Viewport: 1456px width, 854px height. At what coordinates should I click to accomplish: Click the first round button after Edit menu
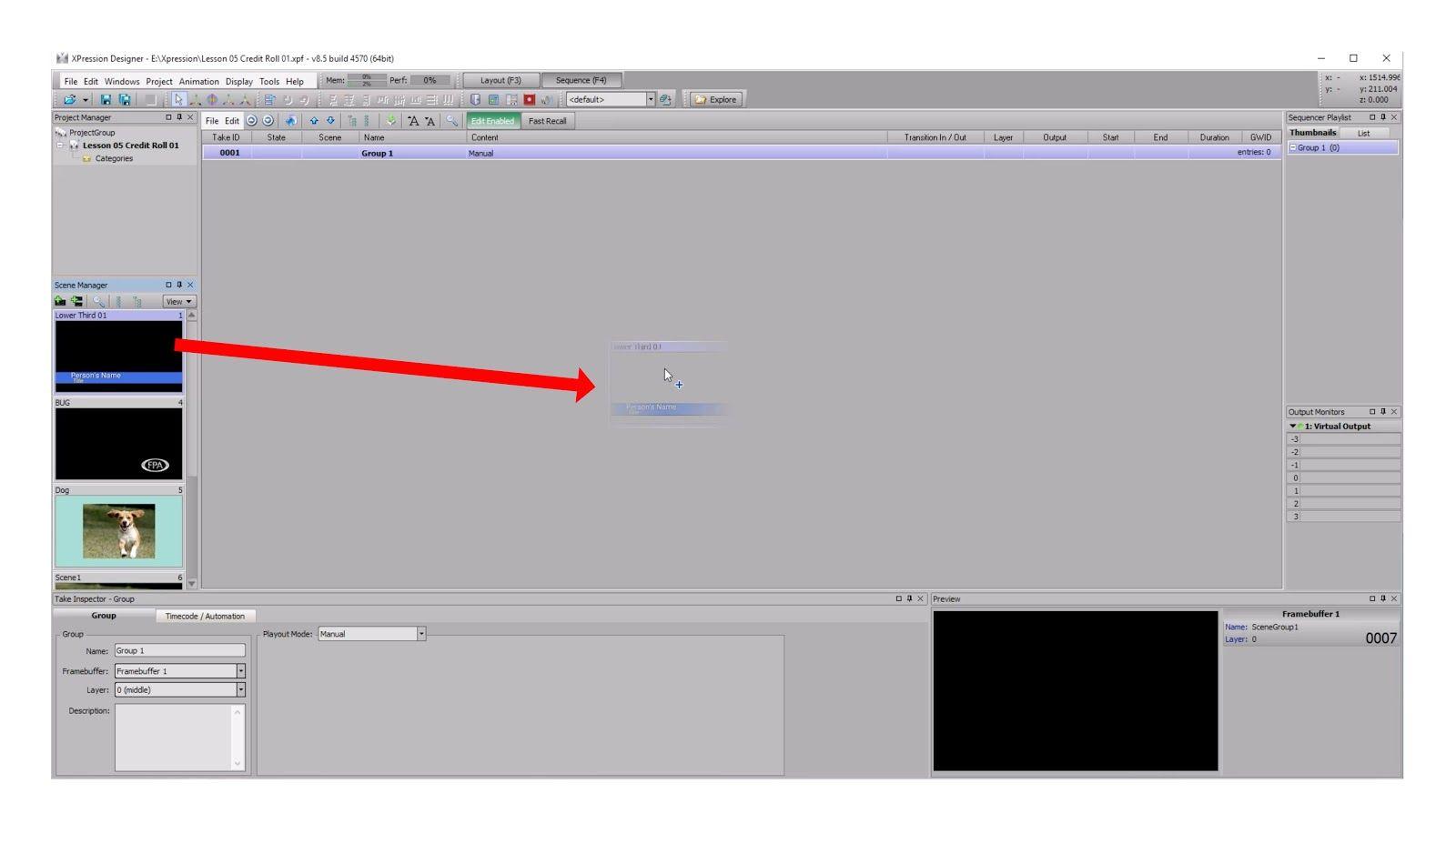[x=252, y=121]
